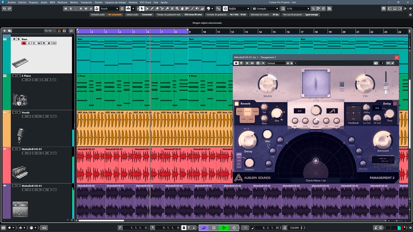
Task: Open the Add Track plus button
Action: click(x=4, y=31)
